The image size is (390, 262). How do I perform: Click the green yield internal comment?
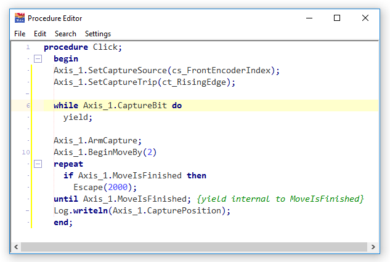point(280,199)
